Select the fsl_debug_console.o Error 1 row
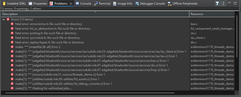This screenshot has width=241, height=97. (x=118, y=84)
